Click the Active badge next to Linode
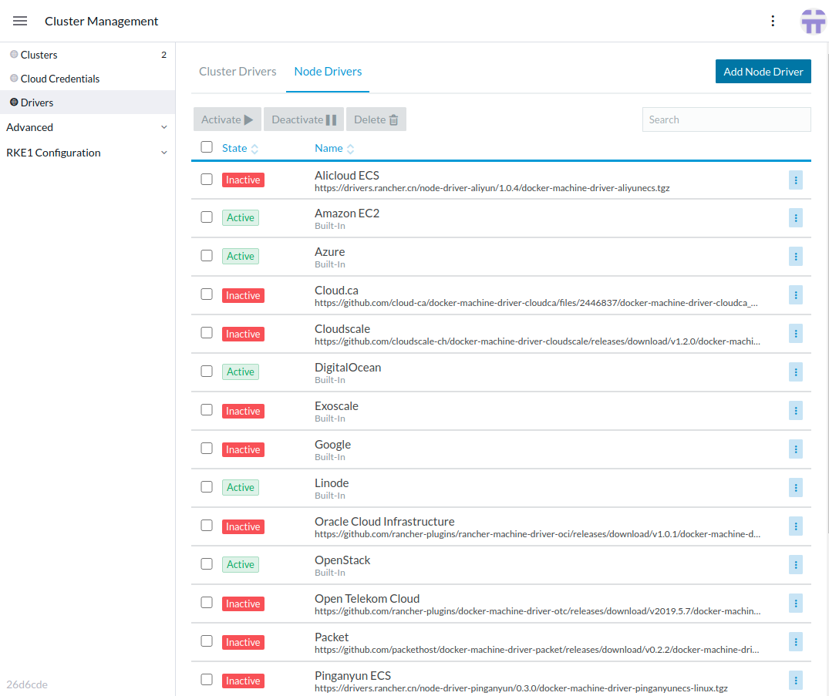Screen dimensions: 829x696 click(x=240, y=487)
